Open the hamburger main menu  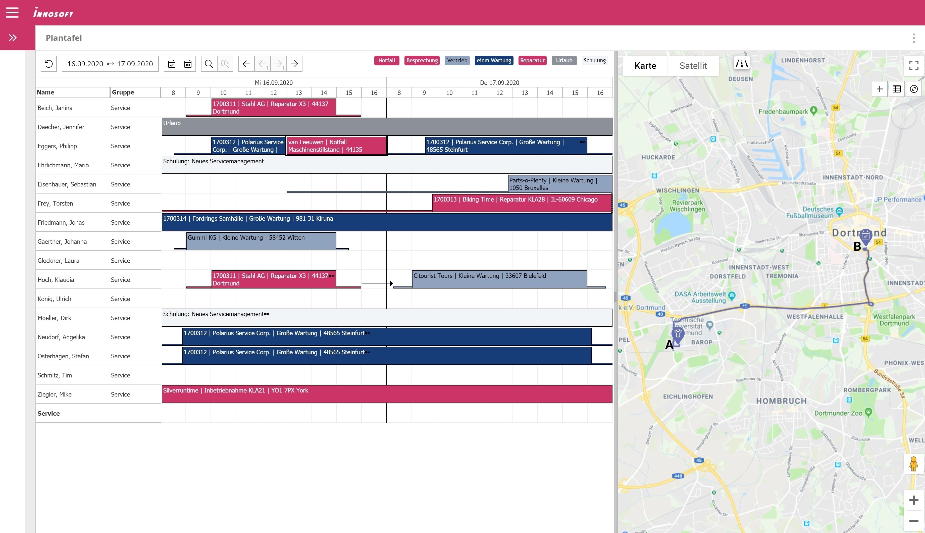[x=12, y=13]
